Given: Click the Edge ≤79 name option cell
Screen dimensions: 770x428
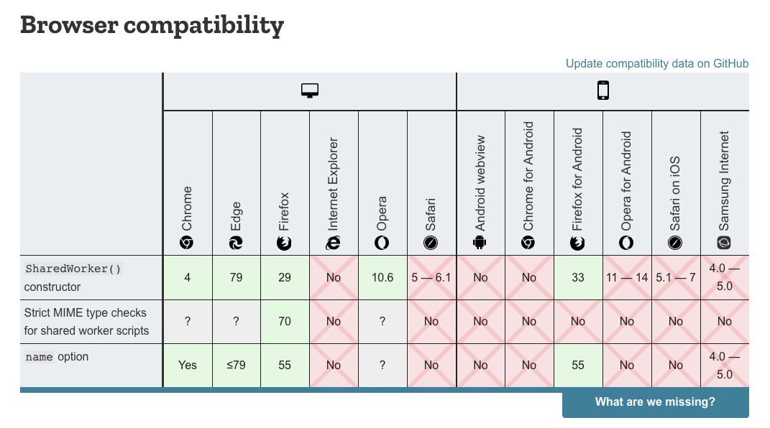Looking at the screenshot, I should pyautogui.click(x=237, y=366).
